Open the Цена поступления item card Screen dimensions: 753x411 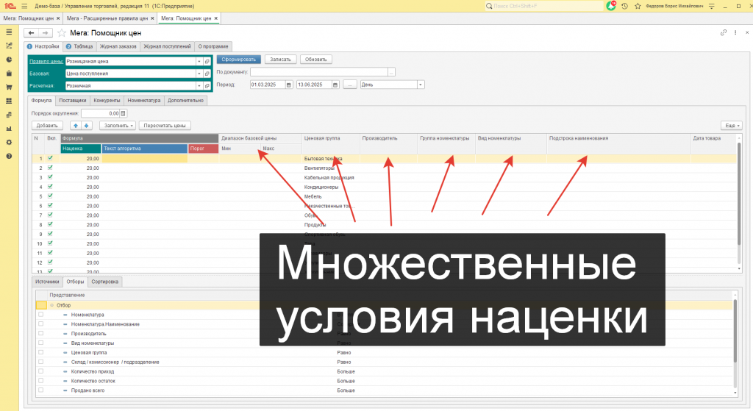(x=207, y=74)
